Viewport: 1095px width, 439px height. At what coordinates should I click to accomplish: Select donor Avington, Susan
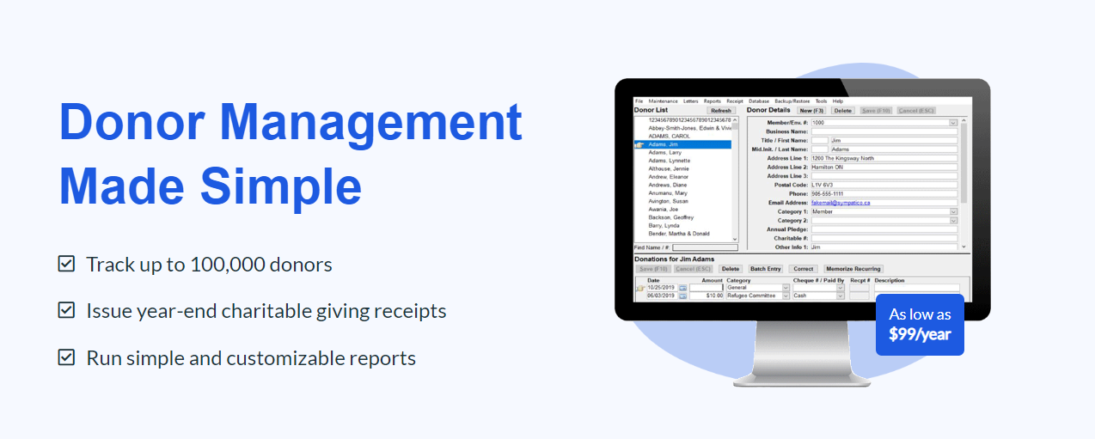(x=669, y=201)
